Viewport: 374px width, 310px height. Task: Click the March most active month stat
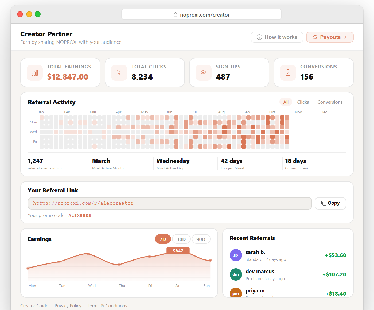[101, 161]
